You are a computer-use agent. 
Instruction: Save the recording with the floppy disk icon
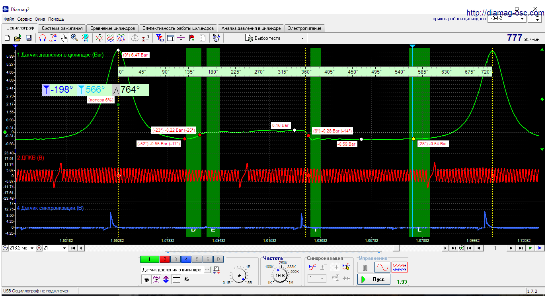pyautogui.click(x=28, y=38)
